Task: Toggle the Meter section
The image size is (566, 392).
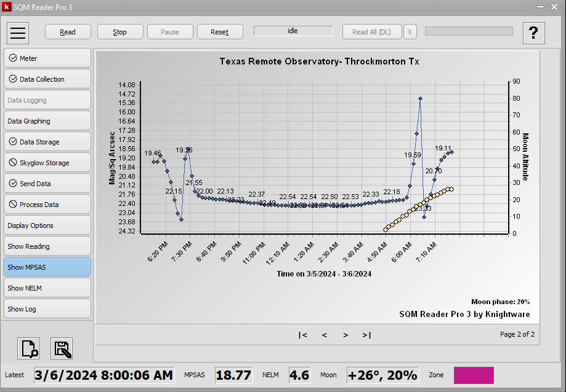Action: coord(47,58)
